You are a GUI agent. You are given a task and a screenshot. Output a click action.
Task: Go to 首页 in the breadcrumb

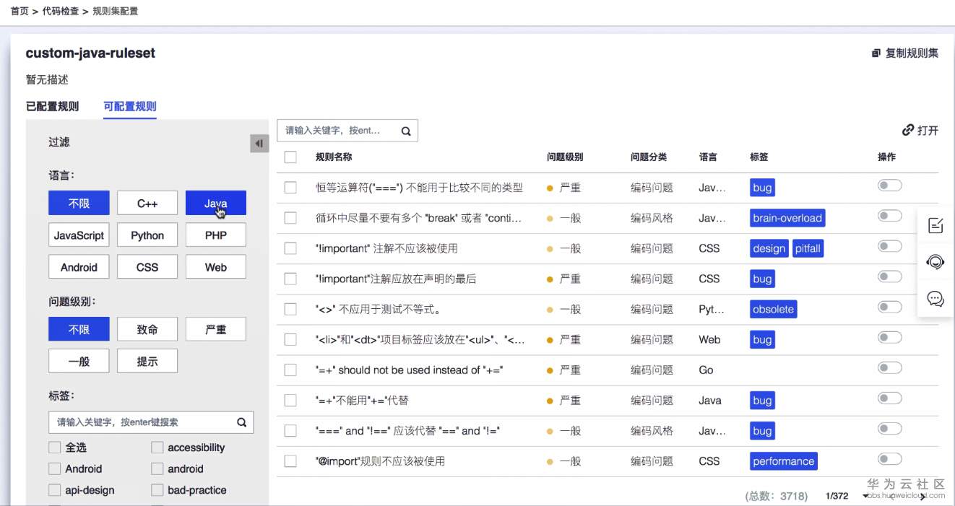tap(20, 11)
